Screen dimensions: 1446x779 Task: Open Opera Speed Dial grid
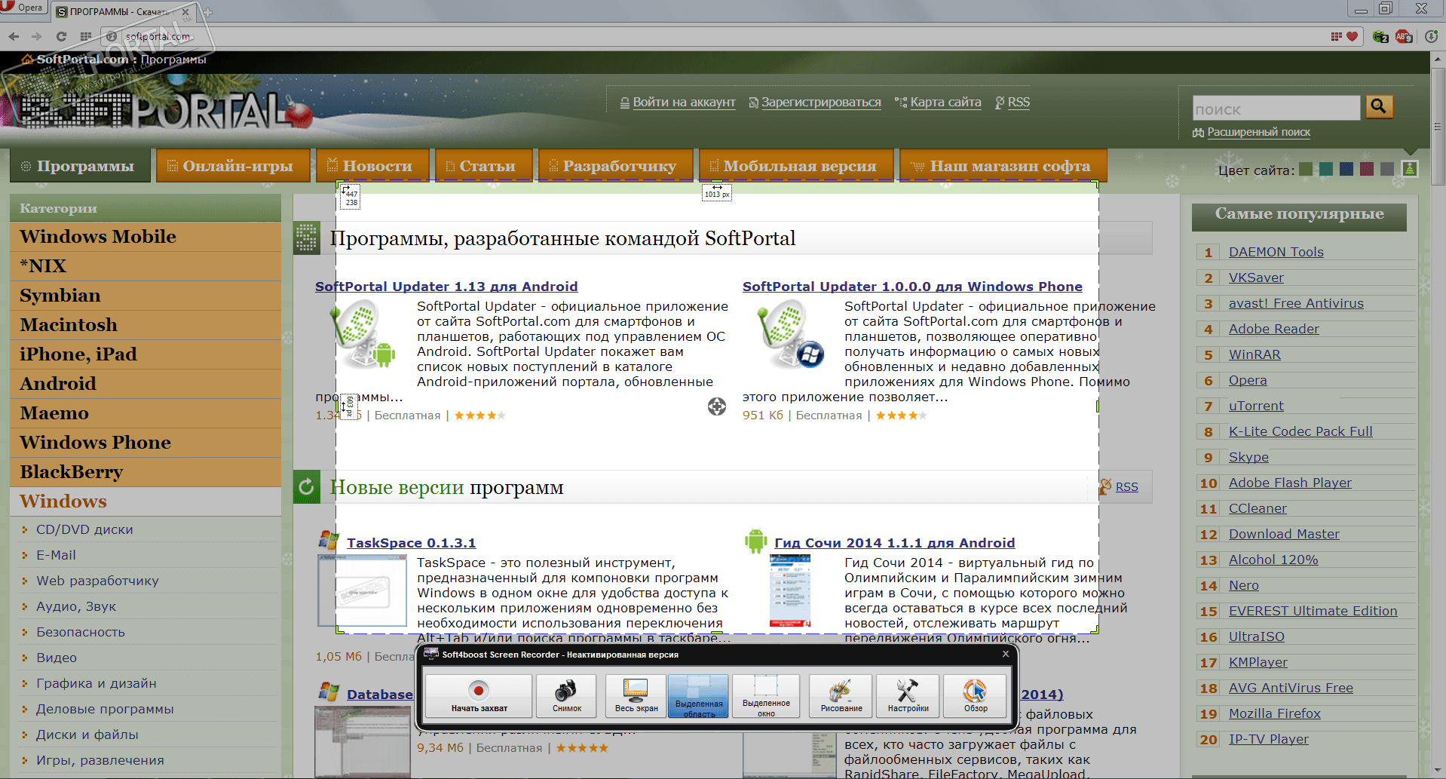(x=86, y=36)
